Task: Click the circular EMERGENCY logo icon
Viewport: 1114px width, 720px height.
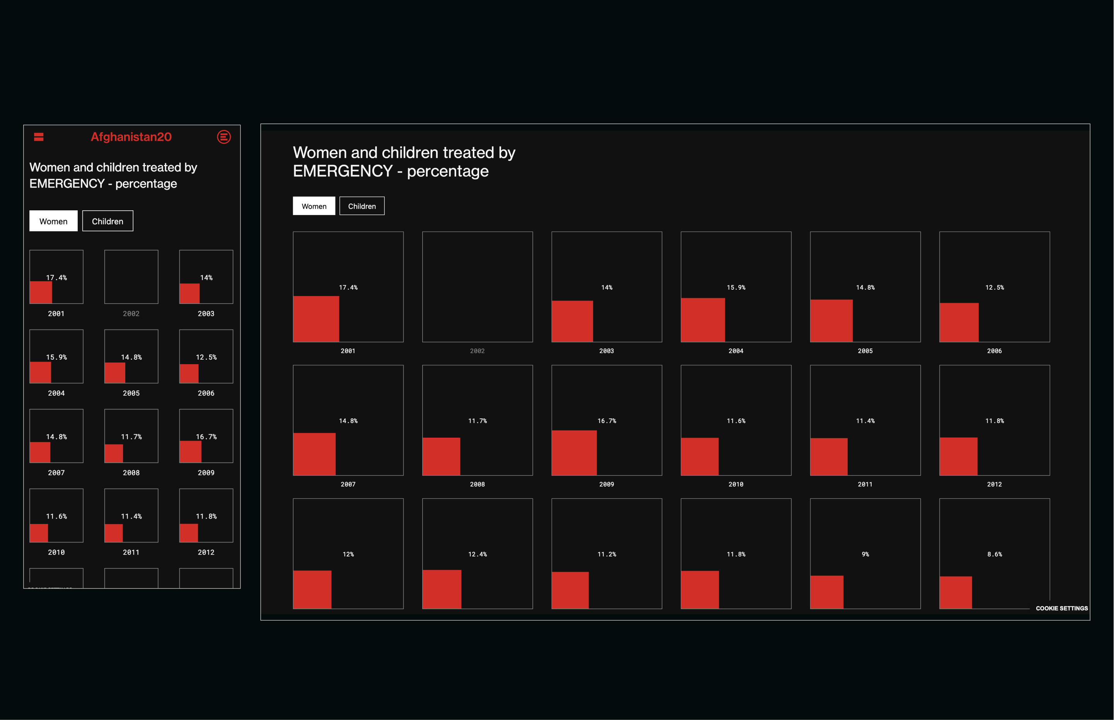Action: tap(224, 136)
